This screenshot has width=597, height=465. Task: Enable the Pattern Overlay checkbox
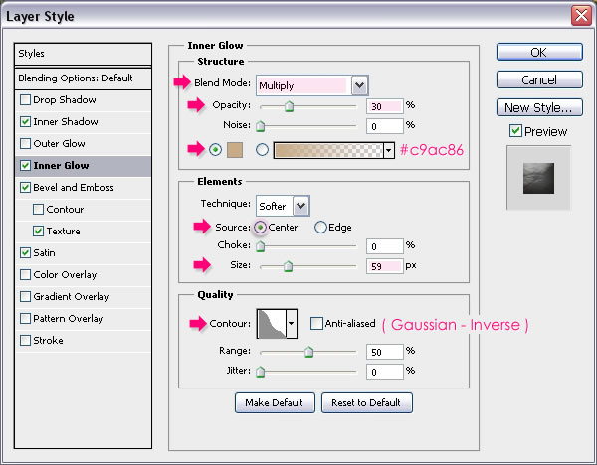tap(25, 319)
